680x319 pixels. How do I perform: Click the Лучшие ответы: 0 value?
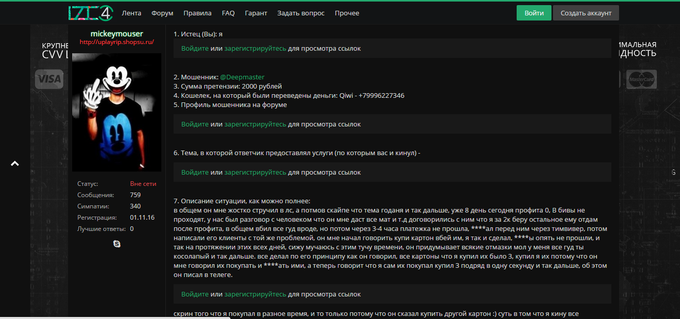point(132,229)
